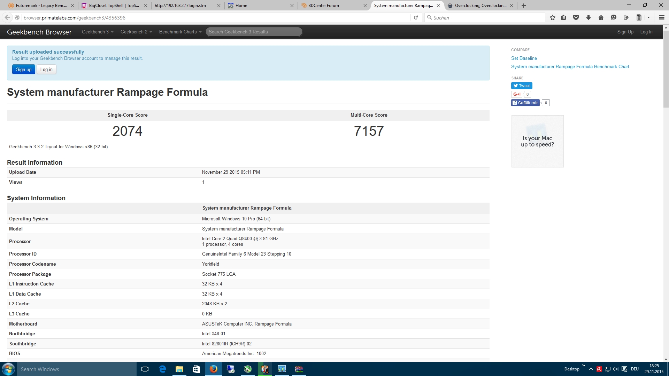Open the thermometer temperature monitor taskbar icon
Screen dimensions: 669x376
tap(264, 369)
